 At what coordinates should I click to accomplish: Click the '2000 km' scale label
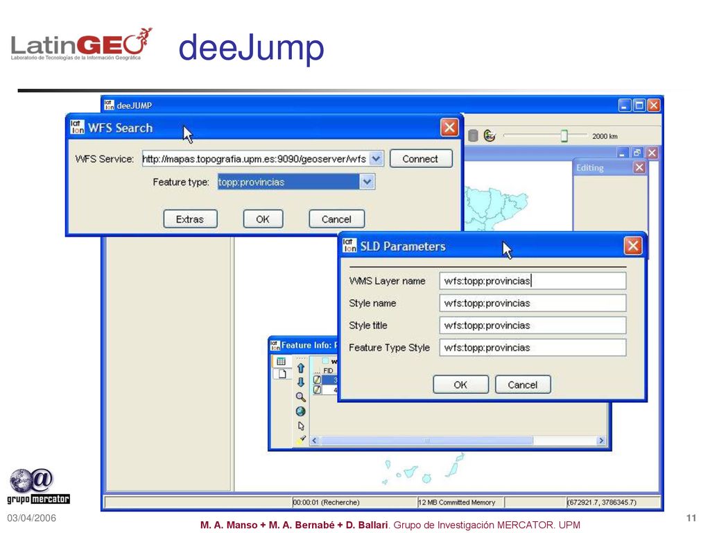click(605, 136)
